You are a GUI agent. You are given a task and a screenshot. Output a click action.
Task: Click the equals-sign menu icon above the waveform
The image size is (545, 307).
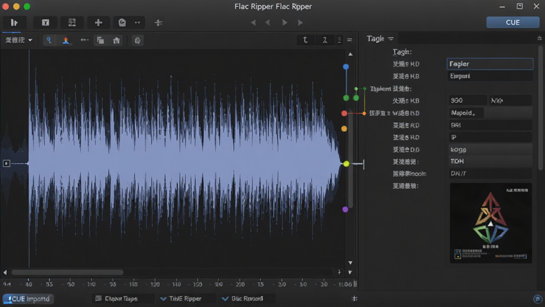pos(350,40)
